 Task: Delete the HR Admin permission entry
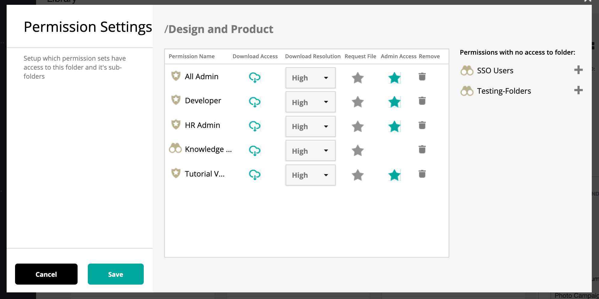(x=422, y=125)
